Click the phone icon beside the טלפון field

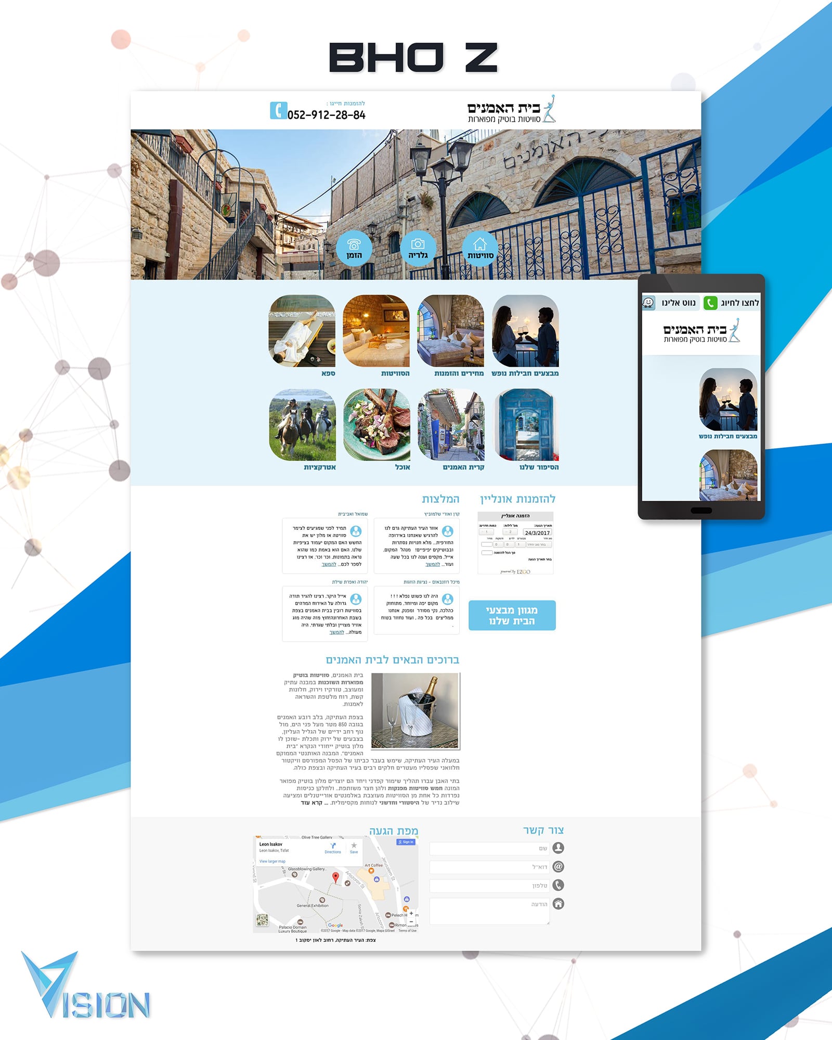558,885
